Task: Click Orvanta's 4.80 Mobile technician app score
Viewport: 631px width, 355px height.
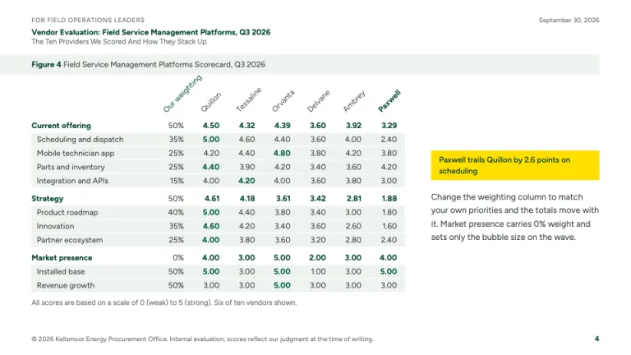Action: pos(282,154)
